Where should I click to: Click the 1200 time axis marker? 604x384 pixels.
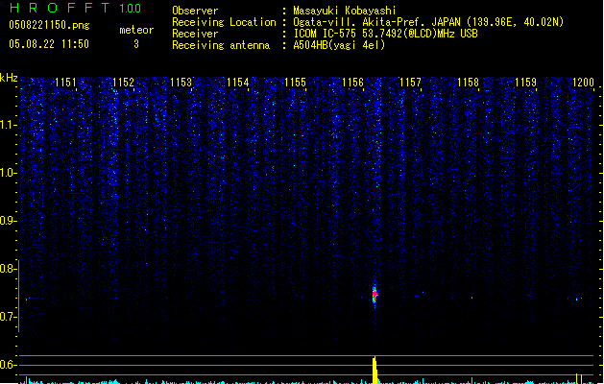click(x=583, y=83)
